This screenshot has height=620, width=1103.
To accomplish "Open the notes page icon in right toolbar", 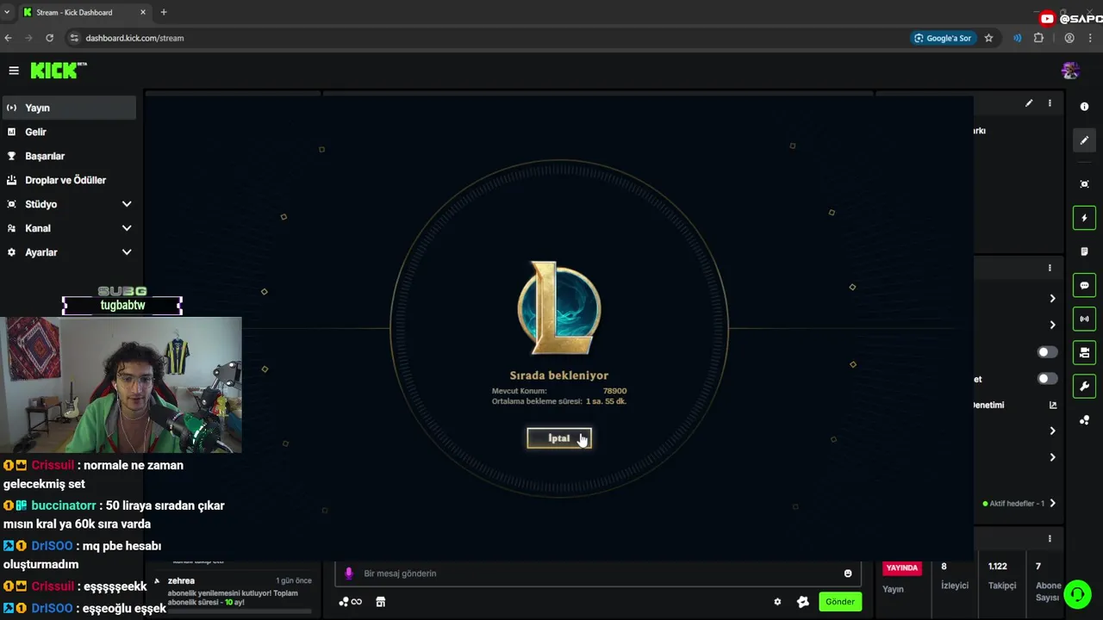I will tap(1084, 251).
